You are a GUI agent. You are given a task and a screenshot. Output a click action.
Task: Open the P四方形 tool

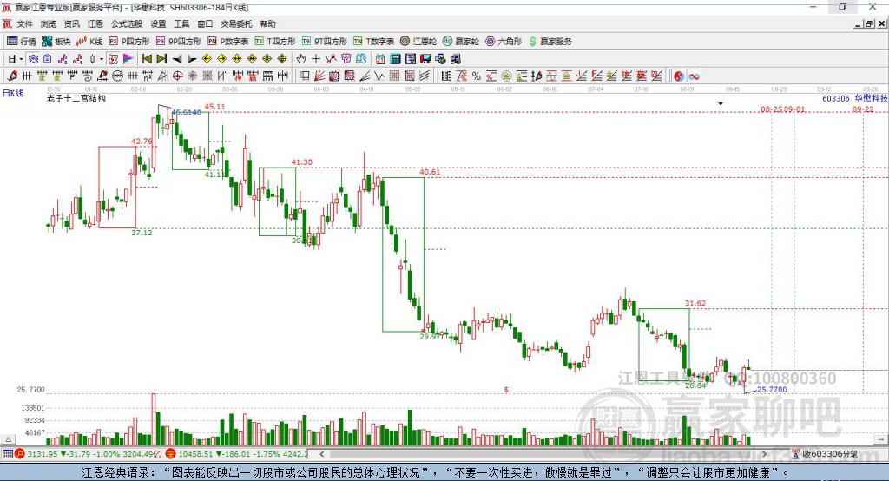point(129,42)
